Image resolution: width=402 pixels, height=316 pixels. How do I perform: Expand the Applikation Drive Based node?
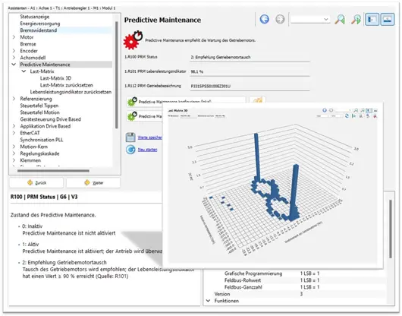pyautogui.click(x=14, y=126)
